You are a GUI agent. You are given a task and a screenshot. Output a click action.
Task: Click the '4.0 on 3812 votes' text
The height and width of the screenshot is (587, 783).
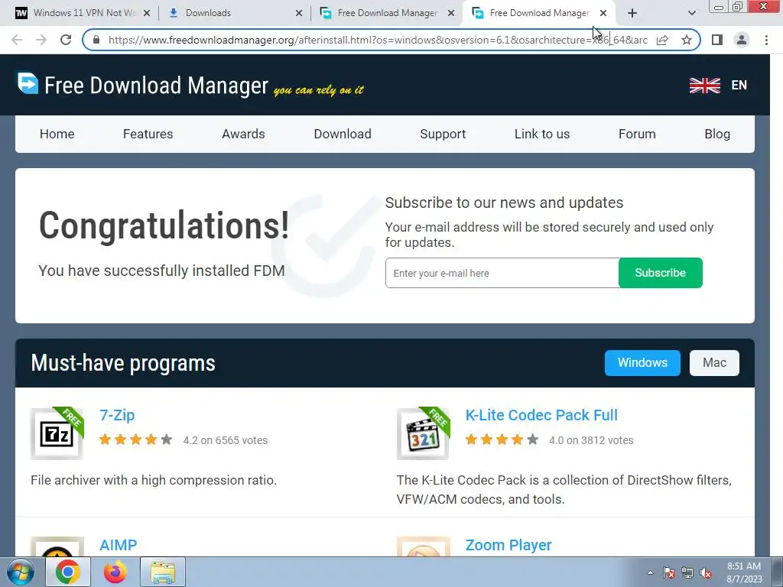pyautogui.click(x=591, y=440)
